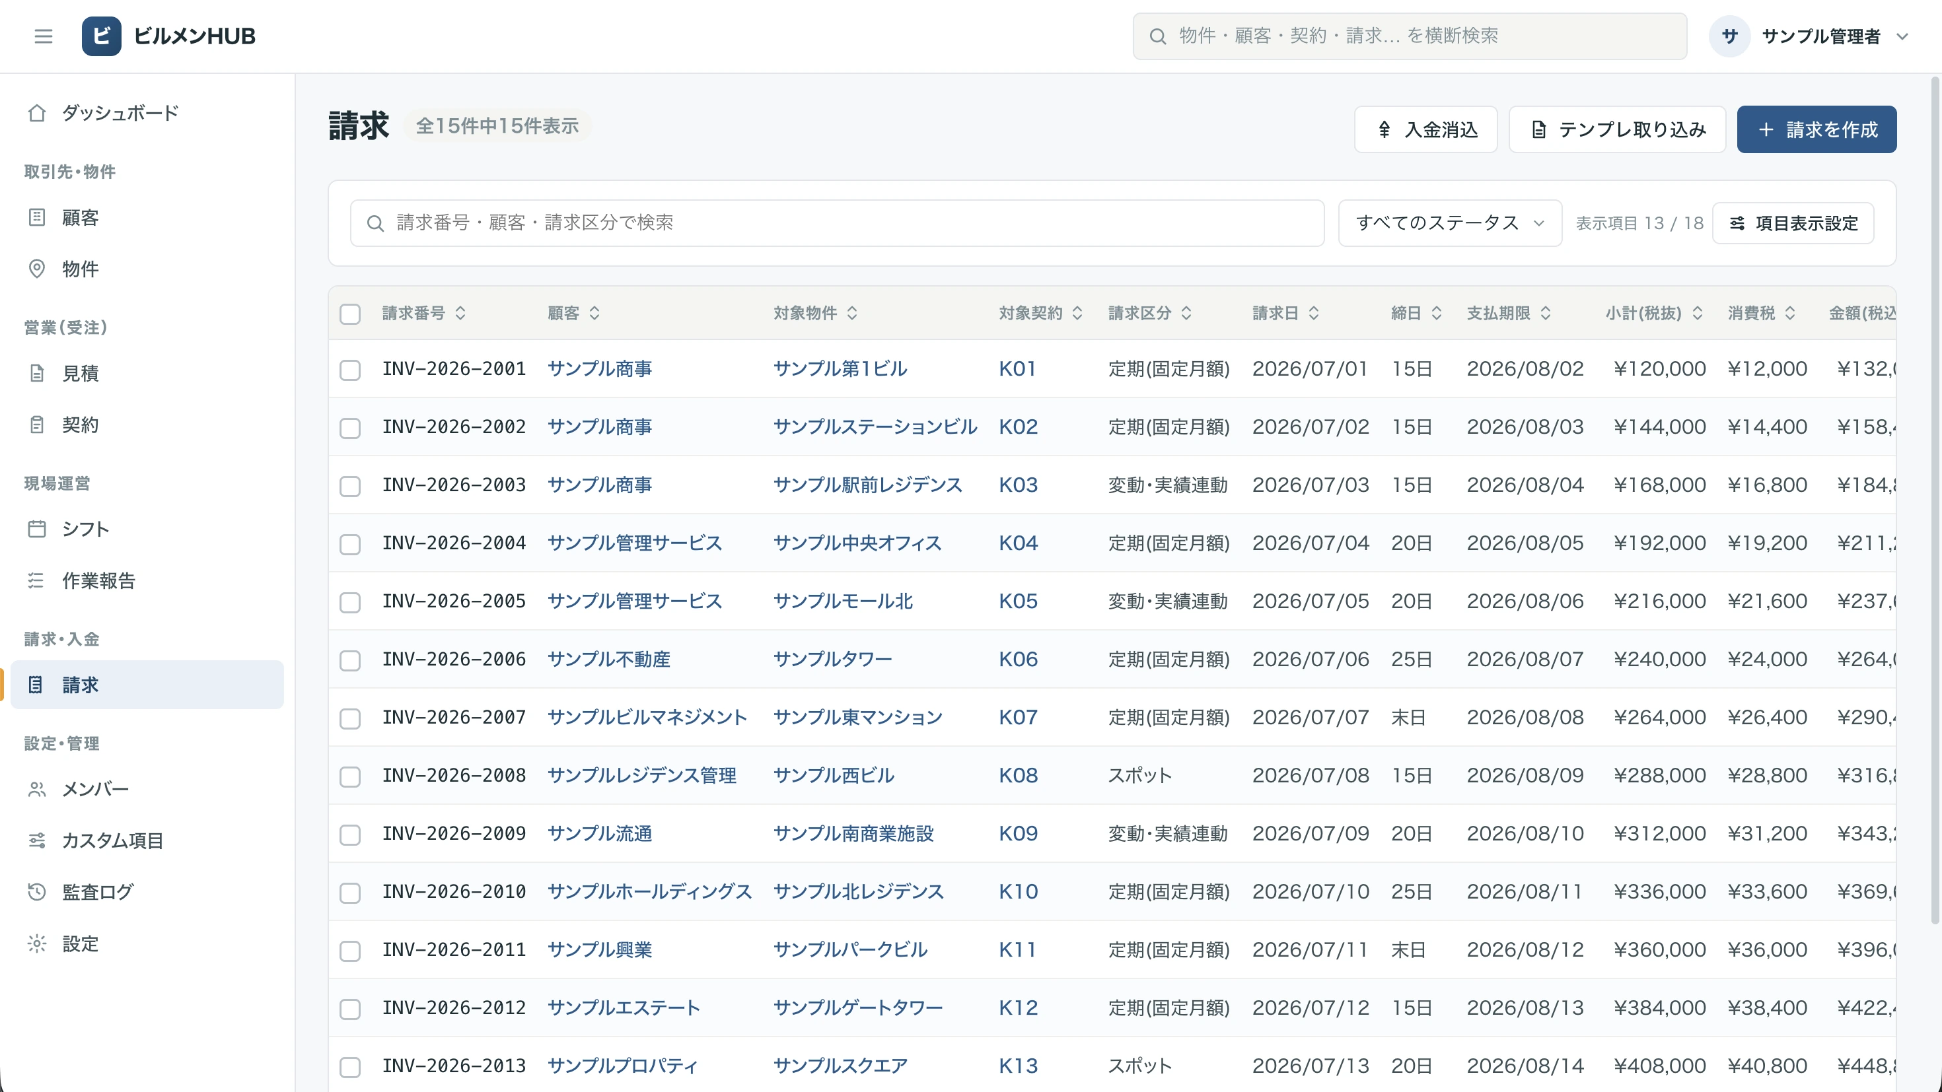Viewport: 1942px width, 1092px height.
Task: Click the 監査ログ history icon
Action: [x=37, y=893]
